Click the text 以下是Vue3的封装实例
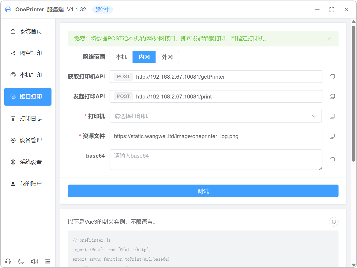The width and height of the screenshot is (357, 268). point(96,222)
